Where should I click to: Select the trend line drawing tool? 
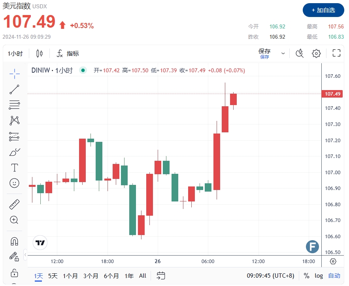click(x=15, y=89)
